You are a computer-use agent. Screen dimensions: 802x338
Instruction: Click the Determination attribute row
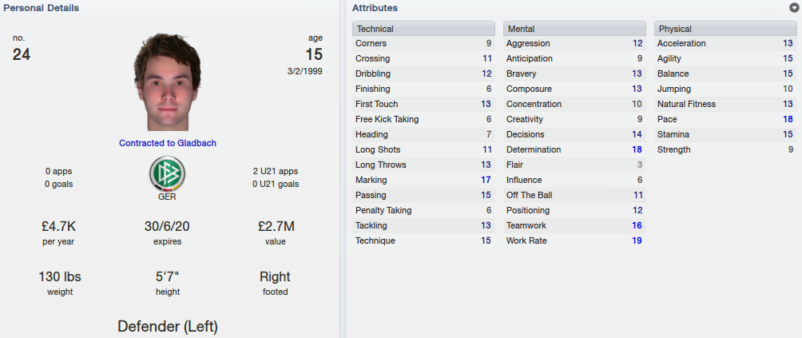tap(574, 150)
